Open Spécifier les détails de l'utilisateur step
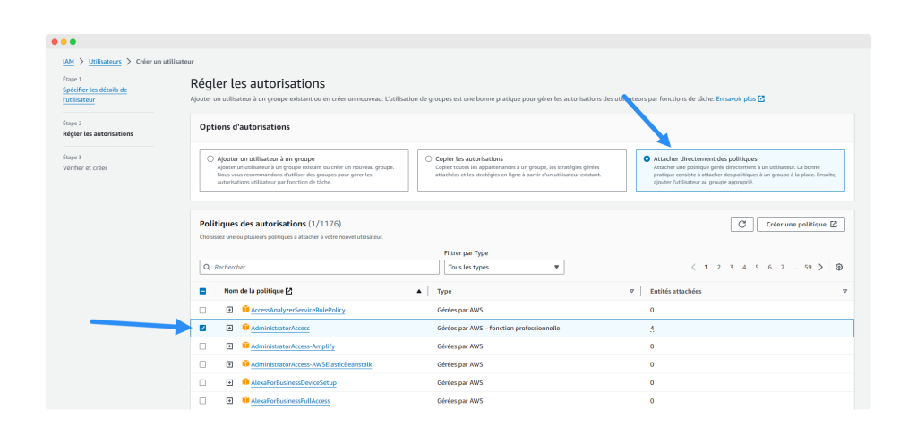Image resolution: width=917 pixels, height=444 pixels. [x=95, y=95]
